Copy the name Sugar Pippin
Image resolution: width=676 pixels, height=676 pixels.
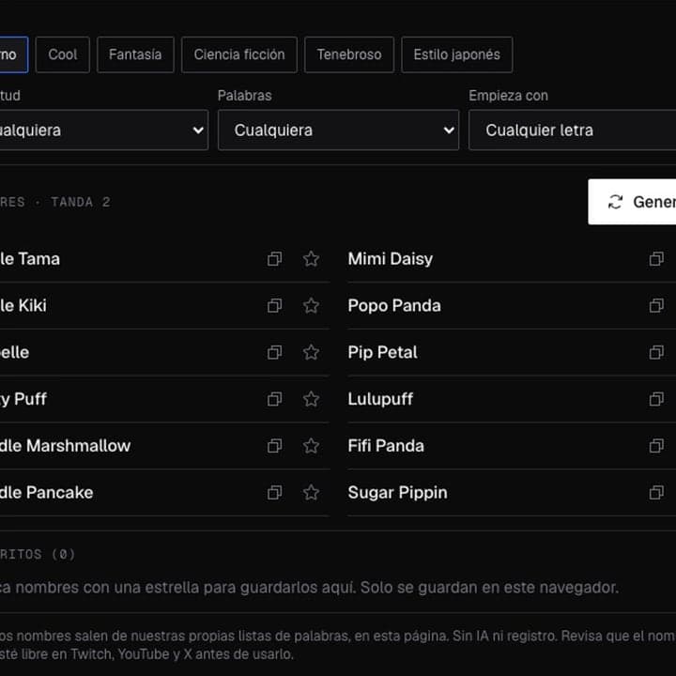click(x=656, y=492)
